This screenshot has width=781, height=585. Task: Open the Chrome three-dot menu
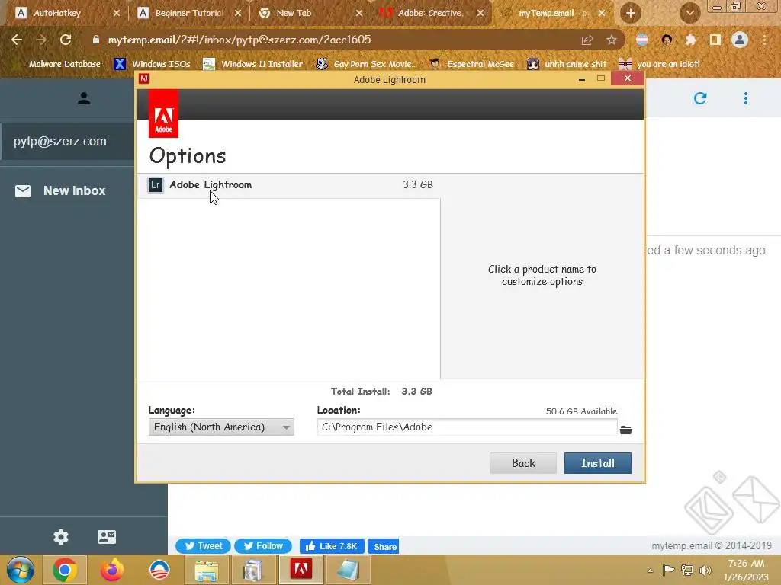764,40
